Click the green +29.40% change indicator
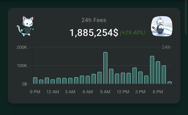Screen dimensions: 188x115 pos(133,33)
